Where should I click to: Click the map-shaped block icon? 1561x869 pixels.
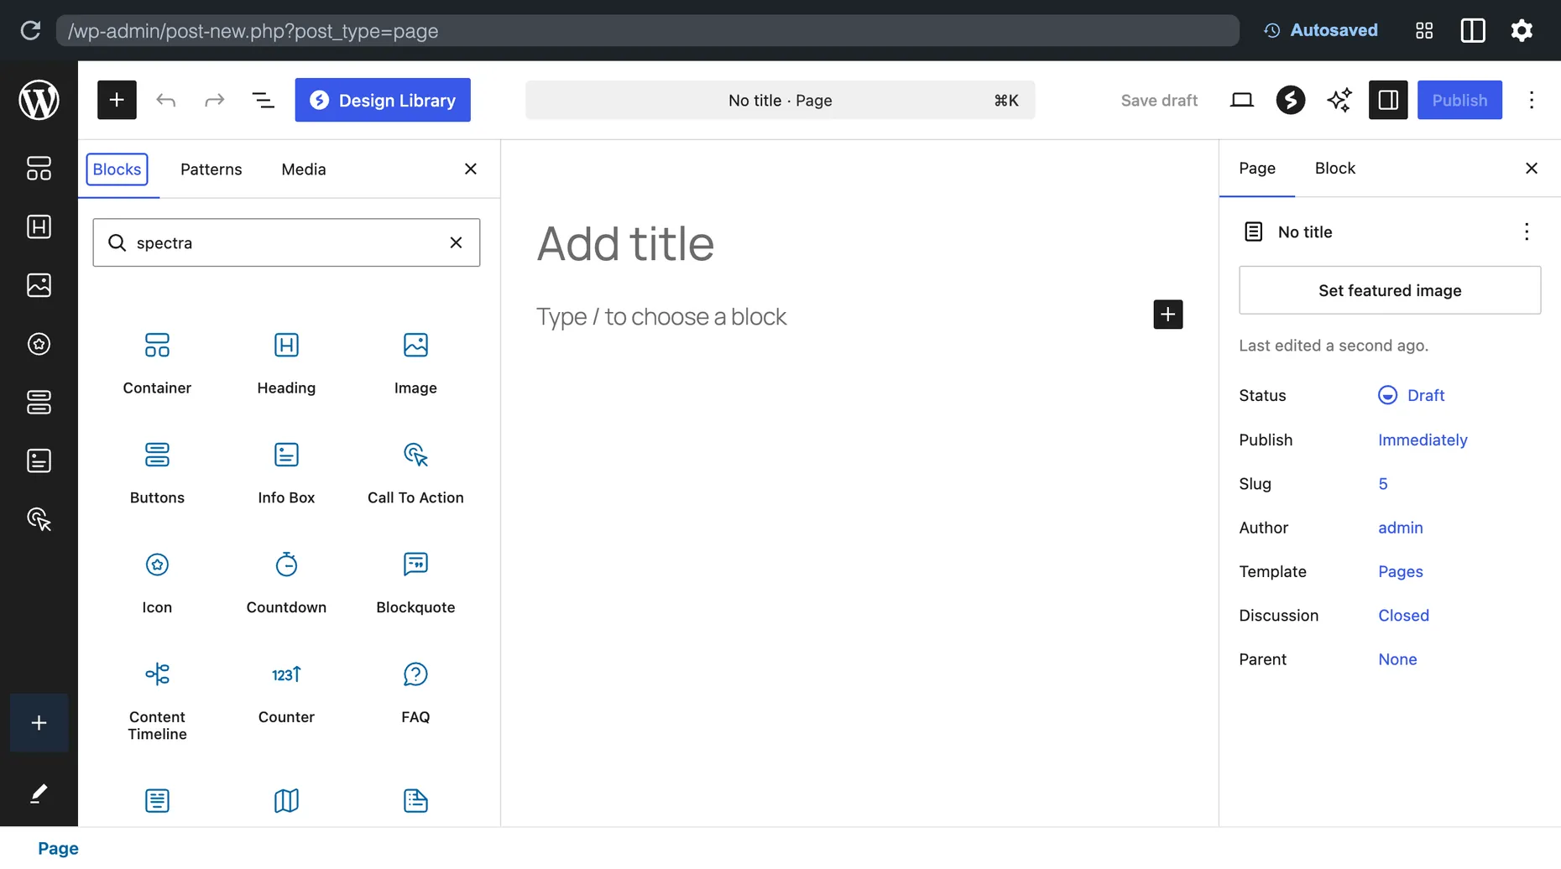click(286, 800)
